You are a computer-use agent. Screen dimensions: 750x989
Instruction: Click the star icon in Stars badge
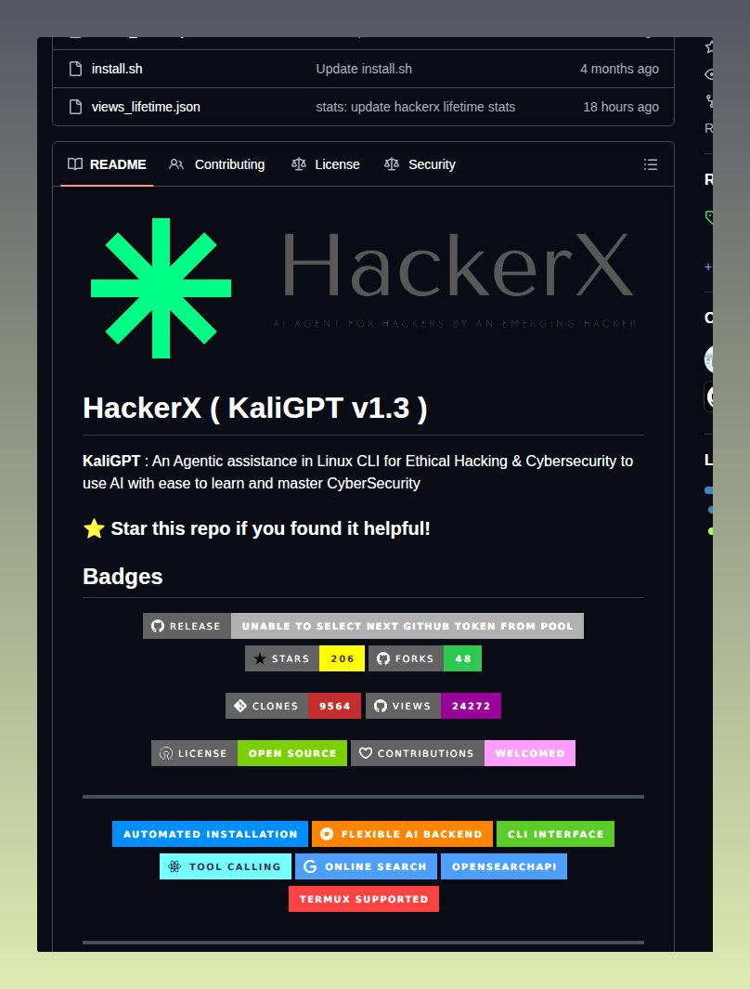[260, 658]
